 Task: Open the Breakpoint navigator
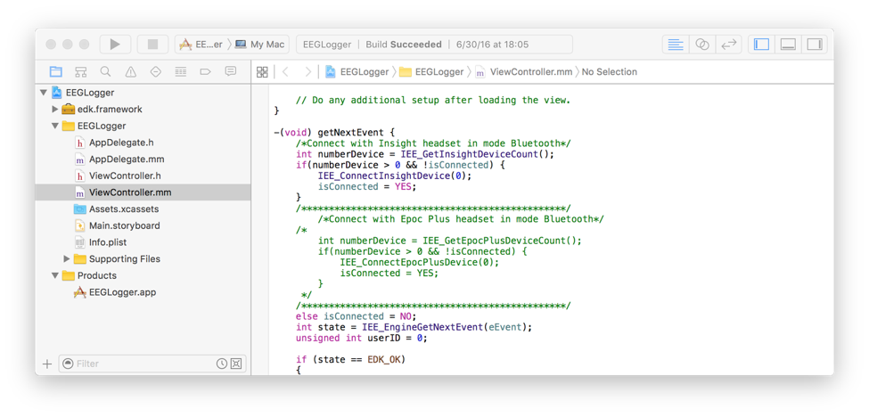point(206,71)
